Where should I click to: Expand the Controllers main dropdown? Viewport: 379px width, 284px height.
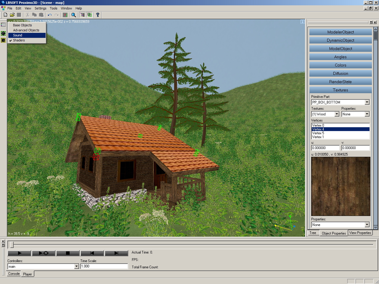pyautogui.click(x=76, y=267)
